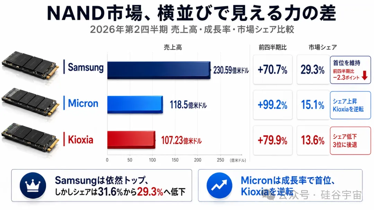
Task: Click the red down arrow in Samsung share note
Action: coord(365,75)
